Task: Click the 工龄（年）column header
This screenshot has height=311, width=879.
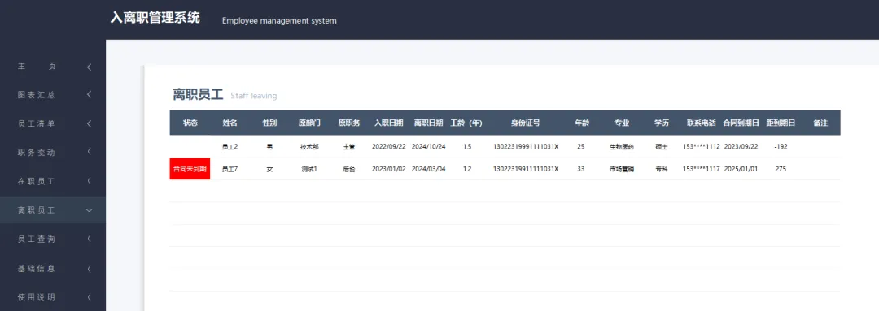Action: (466, 123)
